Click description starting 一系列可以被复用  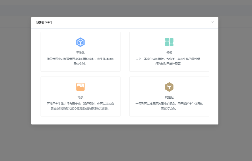pos(169,106)
